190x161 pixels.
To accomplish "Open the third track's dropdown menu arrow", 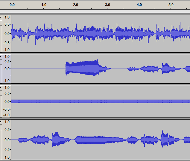I will point(1,88).
